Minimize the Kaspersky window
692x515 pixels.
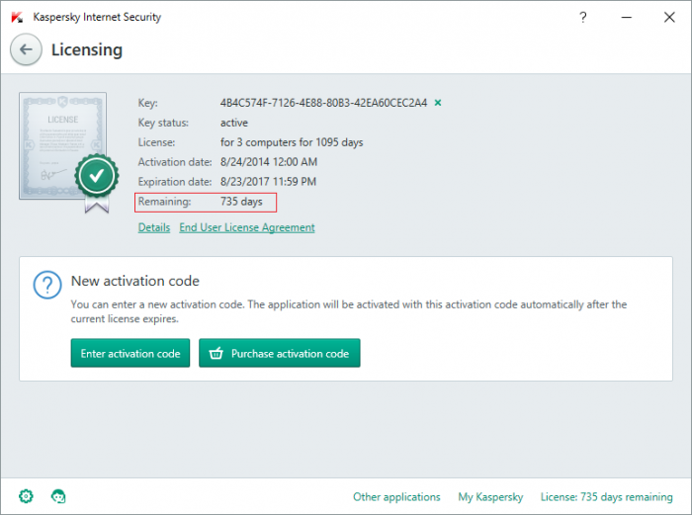click(627, 17)
